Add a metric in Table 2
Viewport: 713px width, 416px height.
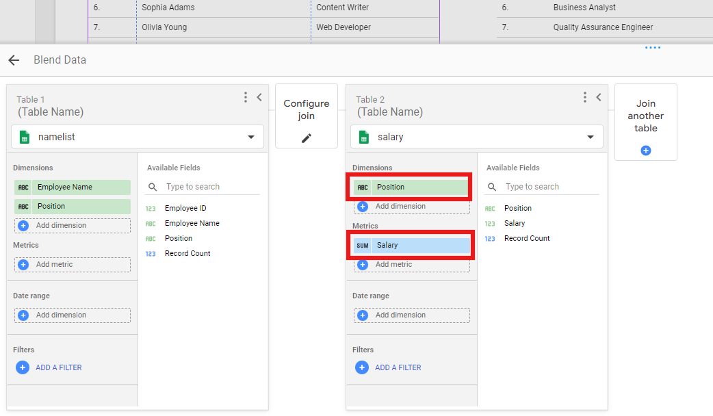pos(411,264)
